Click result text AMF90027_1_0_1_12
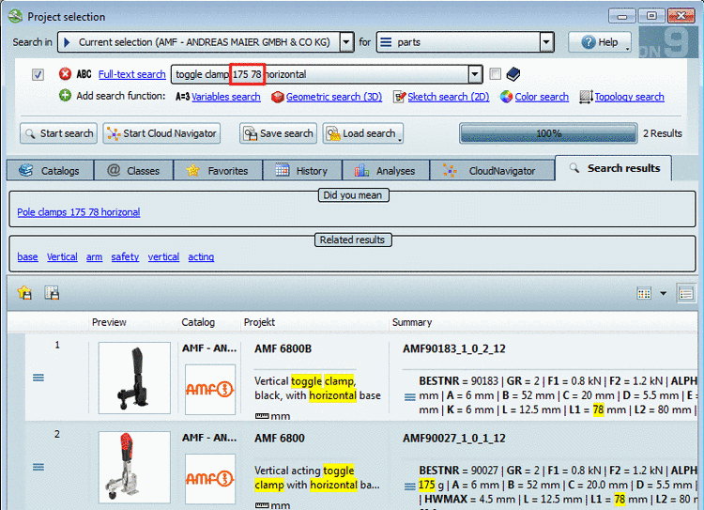This screenshot has width=704, height=510. (454, 438)
